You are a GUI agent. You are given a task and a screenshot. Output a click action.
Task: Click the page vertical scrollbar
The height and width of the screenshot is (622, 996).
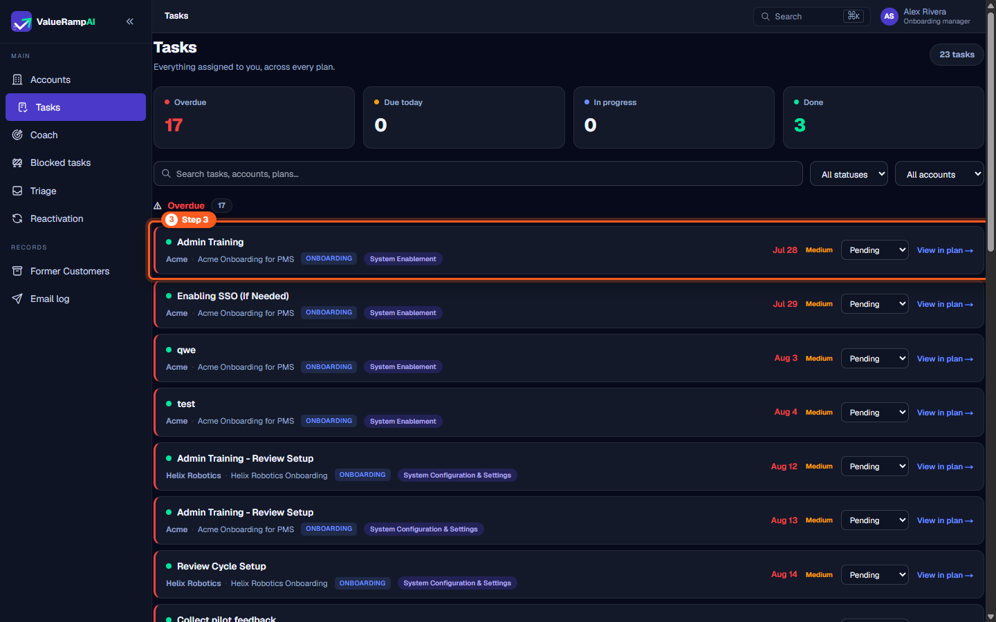(990, 131)
